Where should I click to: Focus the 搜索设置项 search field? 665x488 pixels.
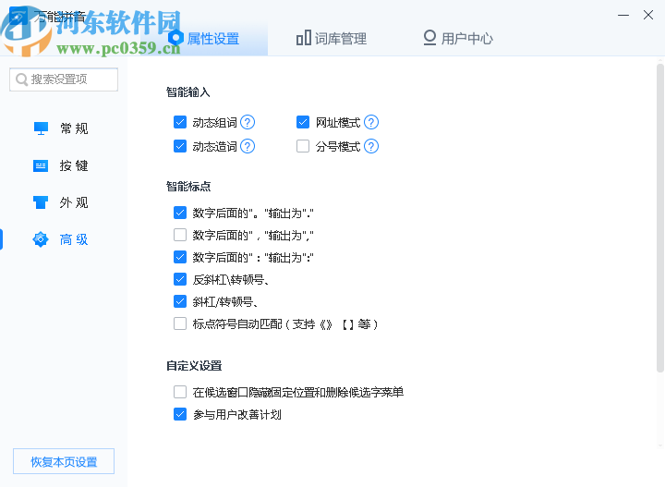[64, 79]
